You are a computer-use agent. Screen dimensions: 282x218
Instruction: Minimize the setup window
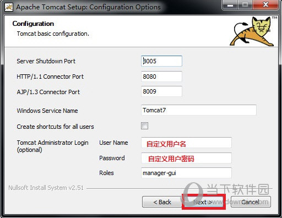pos(230,5)
